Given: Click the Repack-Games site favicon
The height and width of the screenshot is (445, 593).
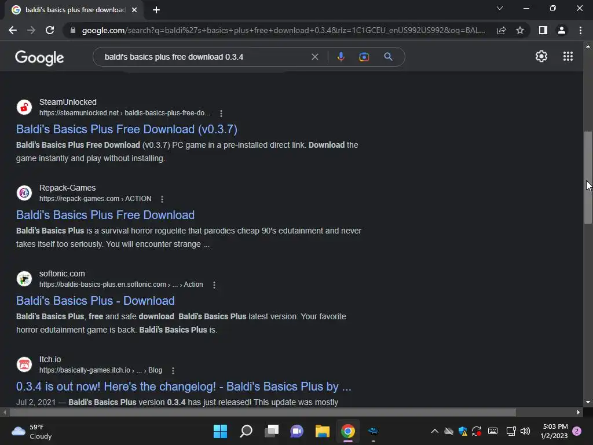Looking at the screenshot, I should 24,193.
